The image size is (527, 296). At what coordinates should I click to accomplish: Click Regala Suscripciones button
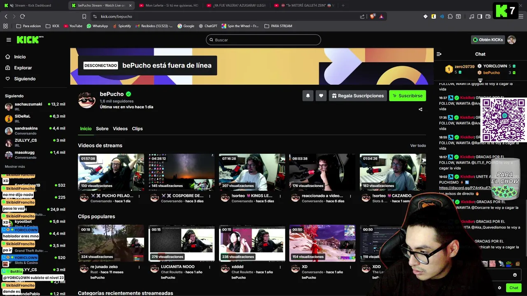point(358,96)
